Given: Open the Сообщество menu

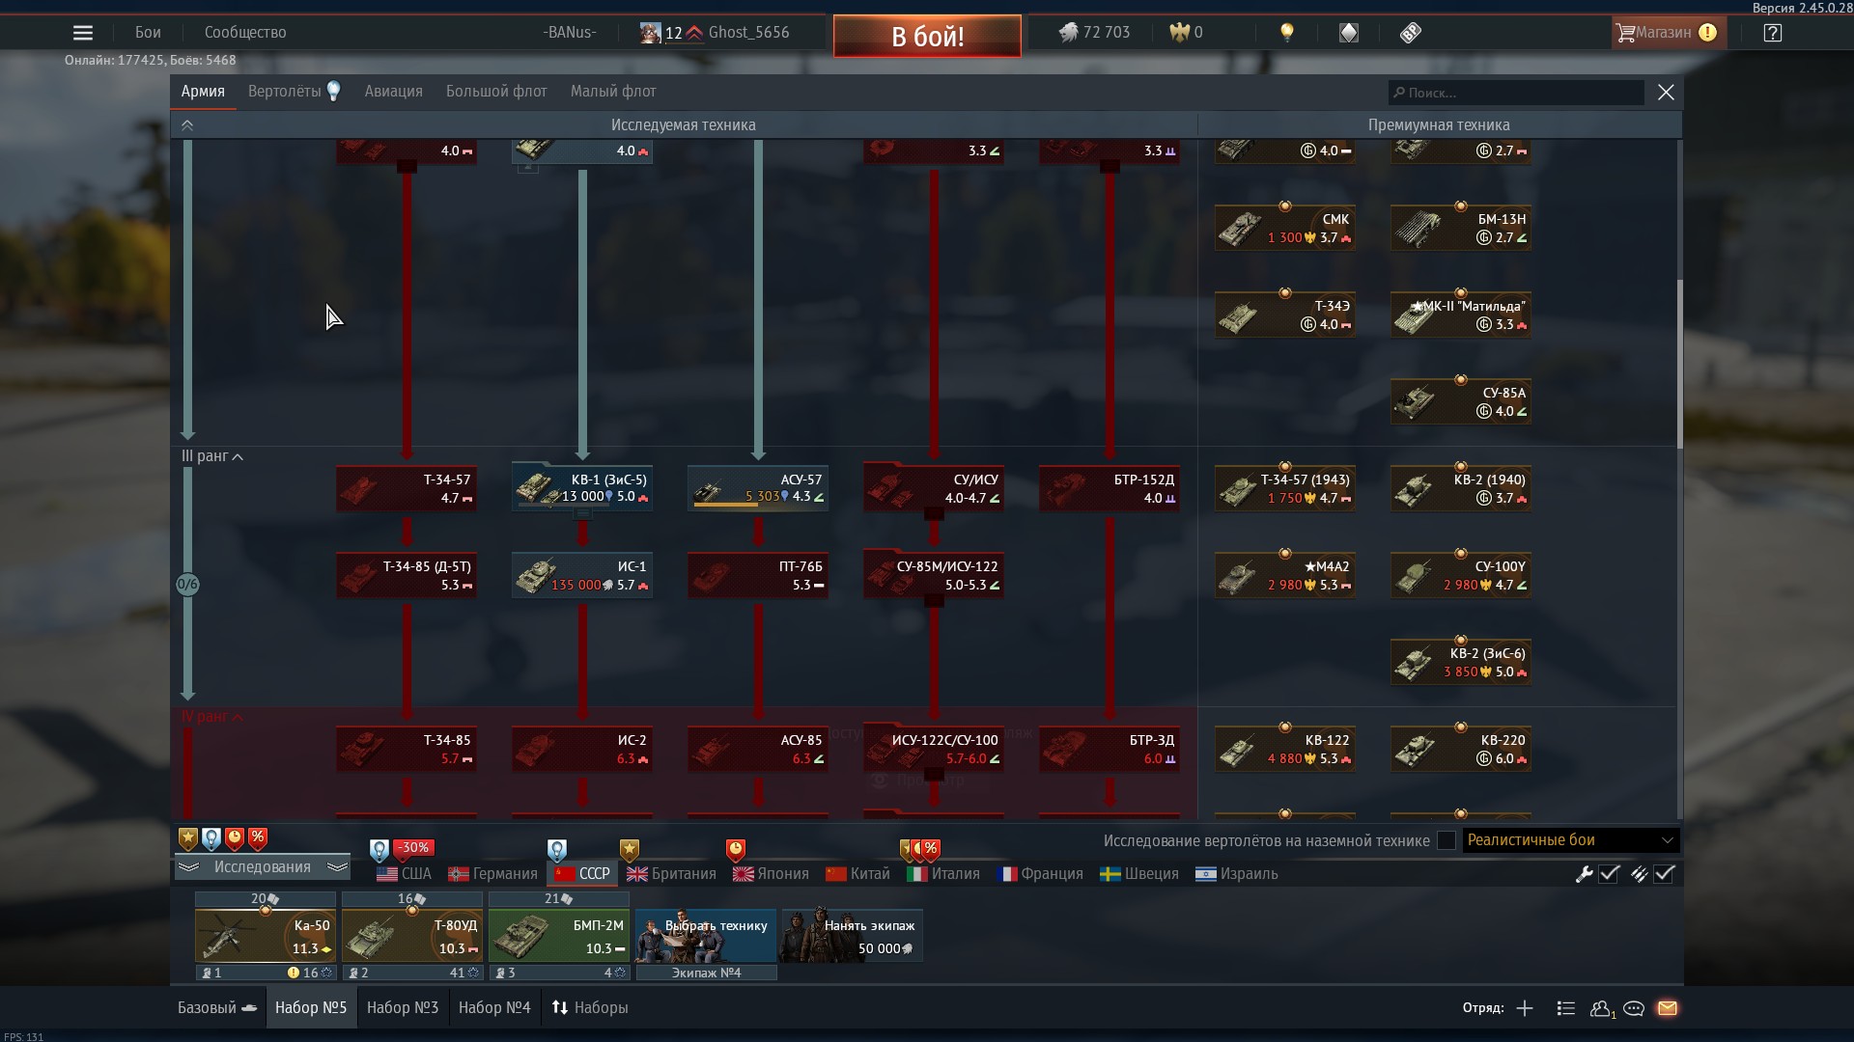Looking at the screenshot, I should [245, 33].
